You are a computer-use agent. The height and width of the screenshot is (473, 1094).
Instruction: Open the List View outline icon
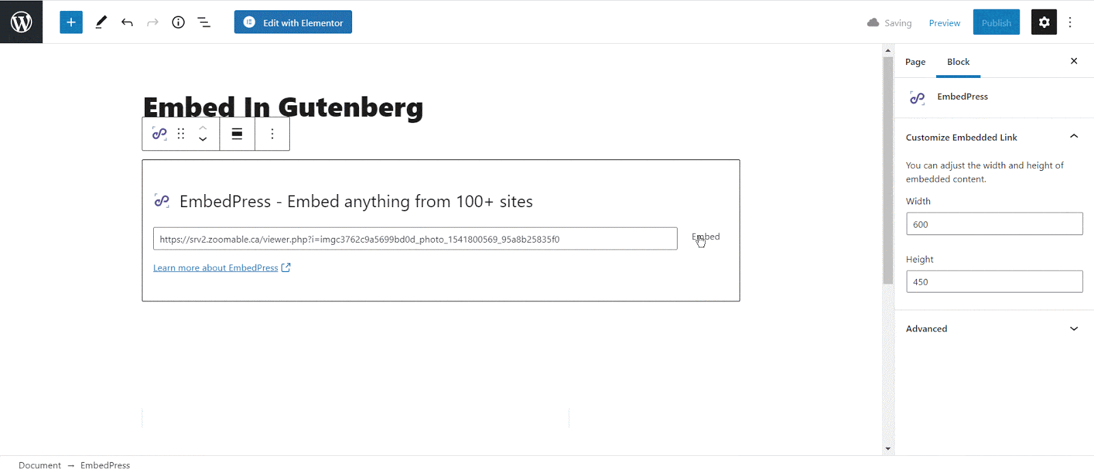point(204,23)
